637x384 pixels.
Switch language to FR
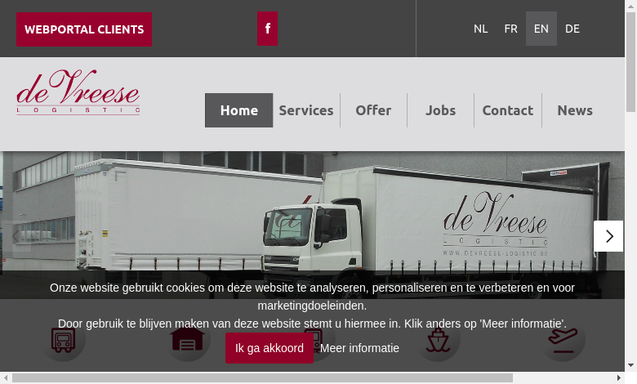[510, 29]
